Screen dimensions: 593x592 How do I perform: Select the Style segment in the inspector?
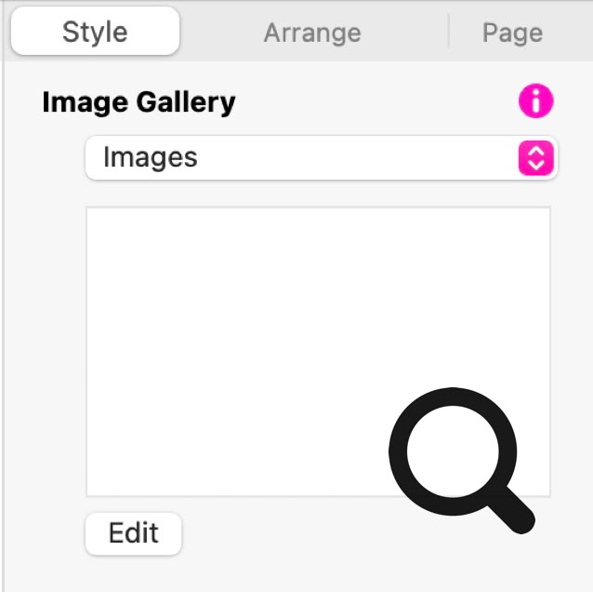[x=95, y=33]
